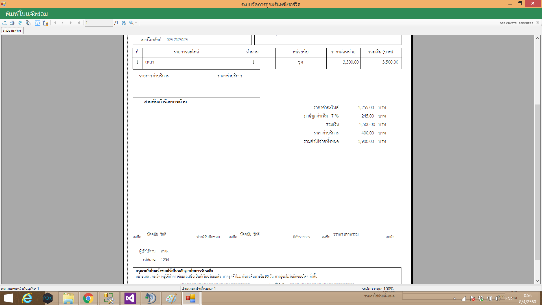Click the Print Report icon
This screenshot has height=305, width=542.
tap(12, 23)
